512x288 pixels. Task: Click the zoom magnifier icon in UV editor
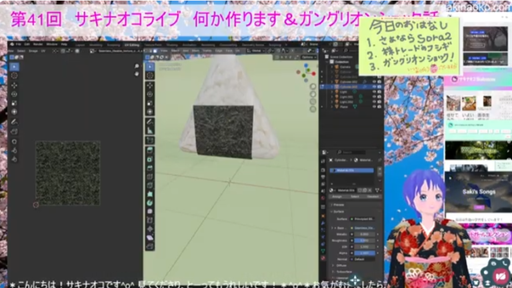pyautogui.click(x=137, y=67)
